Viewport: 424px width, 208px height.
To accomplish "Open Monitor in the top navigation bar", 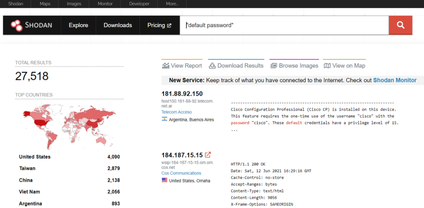I will [105, 4].
